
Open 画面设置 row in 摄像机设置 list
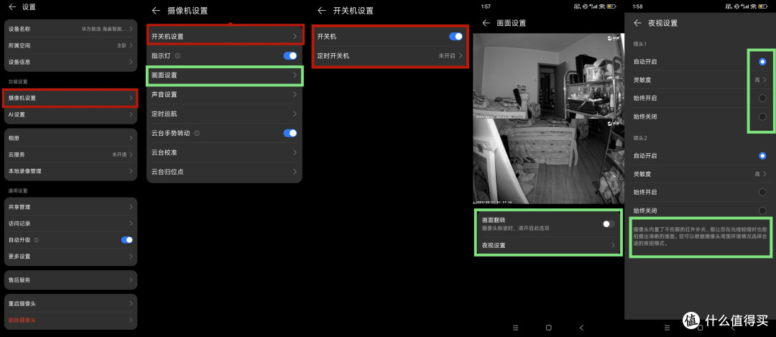225,75
